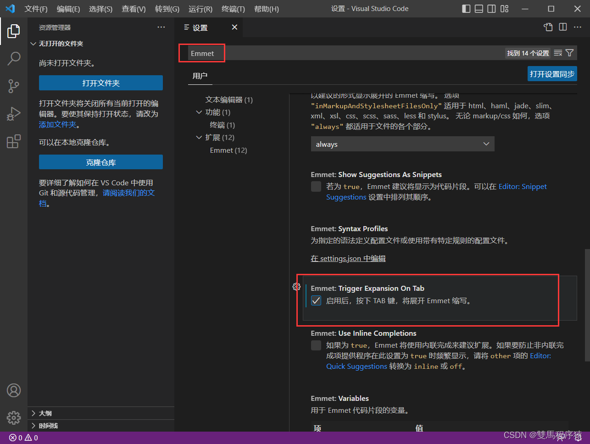Viewport: 590px width, 444px height.
Task: Select 文本编辑器 (1) in settings tree
Action: point(229,100)
